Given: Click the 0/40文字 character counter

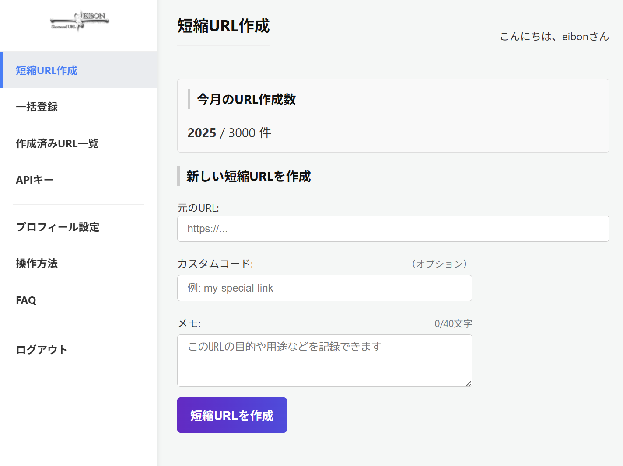Looking at the screenshot, I should pyautogui.click(x=453, y=323).
